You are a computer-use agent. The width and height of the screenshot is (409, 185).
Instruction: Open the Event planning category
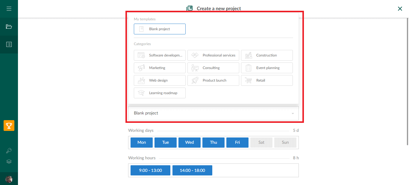(267, 68)
